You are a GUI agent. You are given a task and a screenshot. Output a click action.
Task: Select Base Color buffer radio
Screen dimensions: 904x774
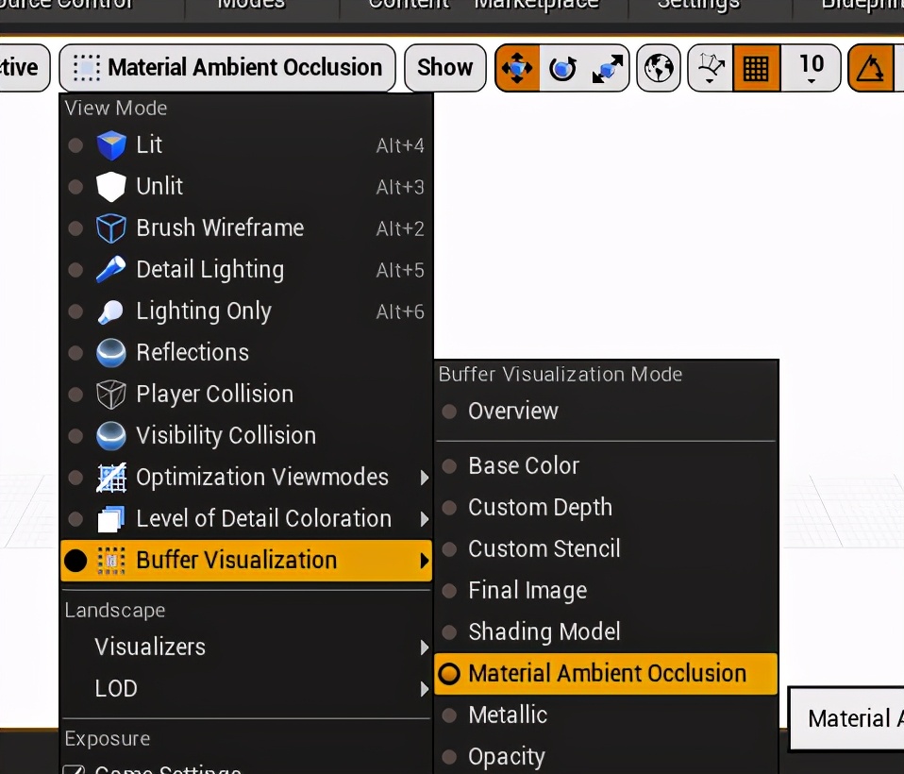pos(449,465)
